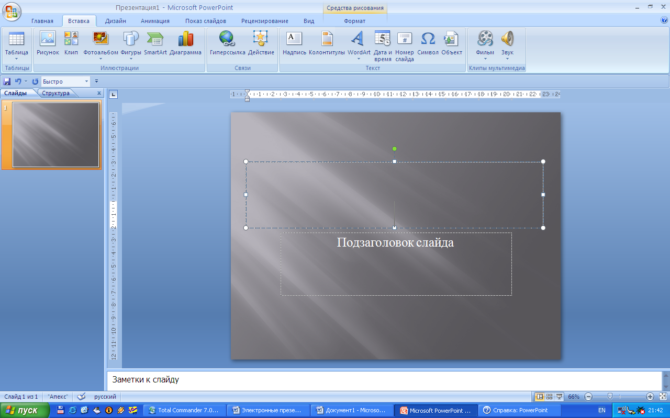Open the Главная ribbon tab

pos(42,21)
